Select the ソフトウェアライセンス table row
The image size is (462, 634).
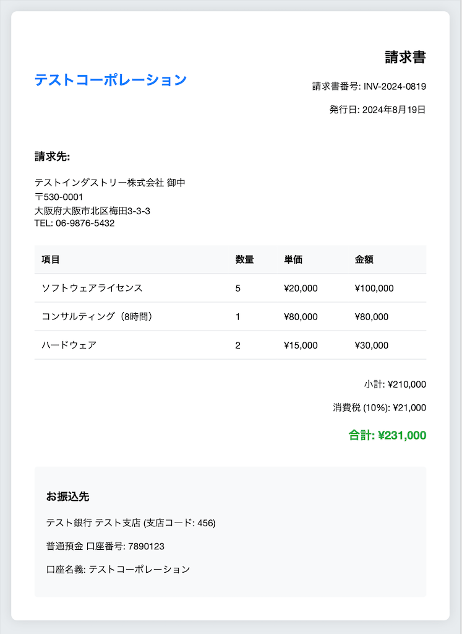pyautogui.click(x=231, y=289)
